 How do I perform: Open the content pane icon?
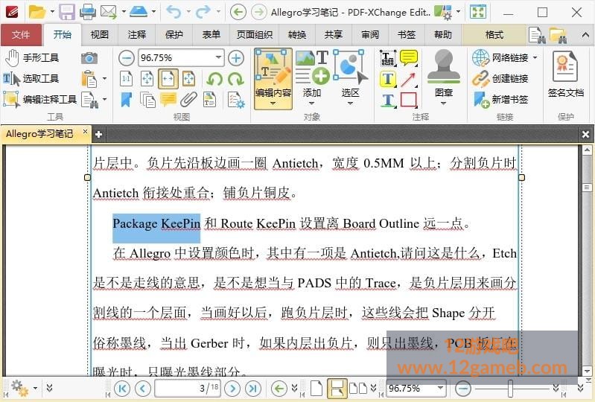[x=209, y=100]
